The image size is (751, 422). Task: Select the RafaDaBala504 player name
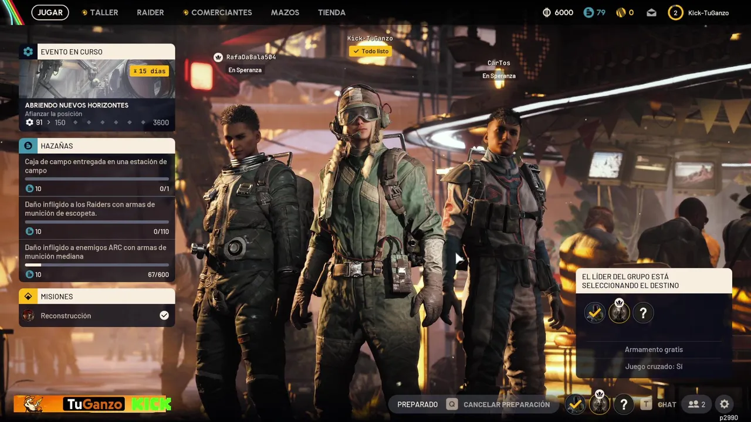(251, 57)
